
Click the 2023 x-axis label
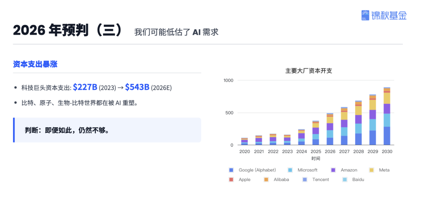[287, 151]
